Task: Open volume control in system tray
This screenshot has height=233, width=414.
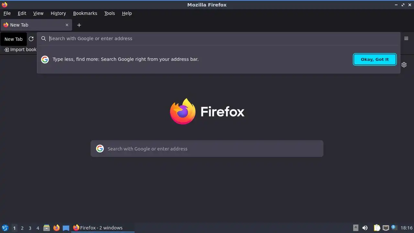Action: 365,228
